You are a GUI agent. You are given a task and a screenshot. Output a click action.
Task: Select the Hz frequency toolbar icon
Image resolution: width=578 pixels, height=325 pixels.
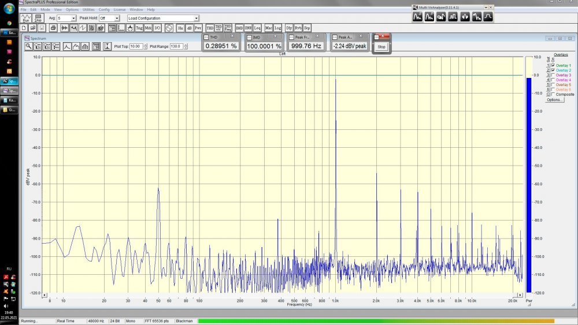point(180,28)
